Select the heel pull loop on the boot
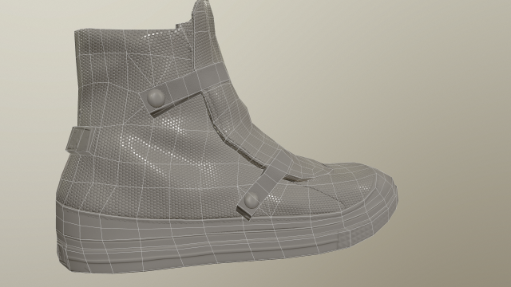Viewport: 511px width, 287px height. tap(79, 140)
